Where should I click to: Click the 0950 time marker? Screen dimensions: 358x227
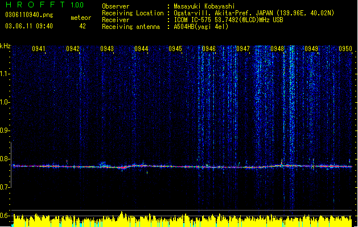(345, 49)
